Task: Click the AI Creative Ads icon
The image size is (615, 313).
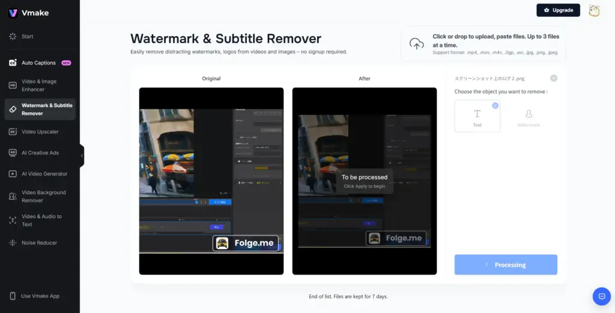Action: click(13, 153)
